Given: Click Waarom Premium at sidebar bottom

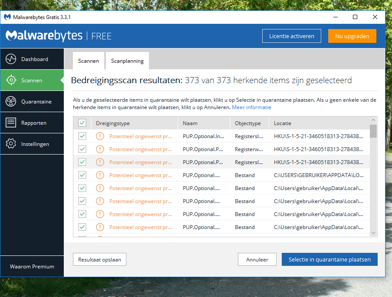Looking at the screenshot, I should [x=32, y=267].
